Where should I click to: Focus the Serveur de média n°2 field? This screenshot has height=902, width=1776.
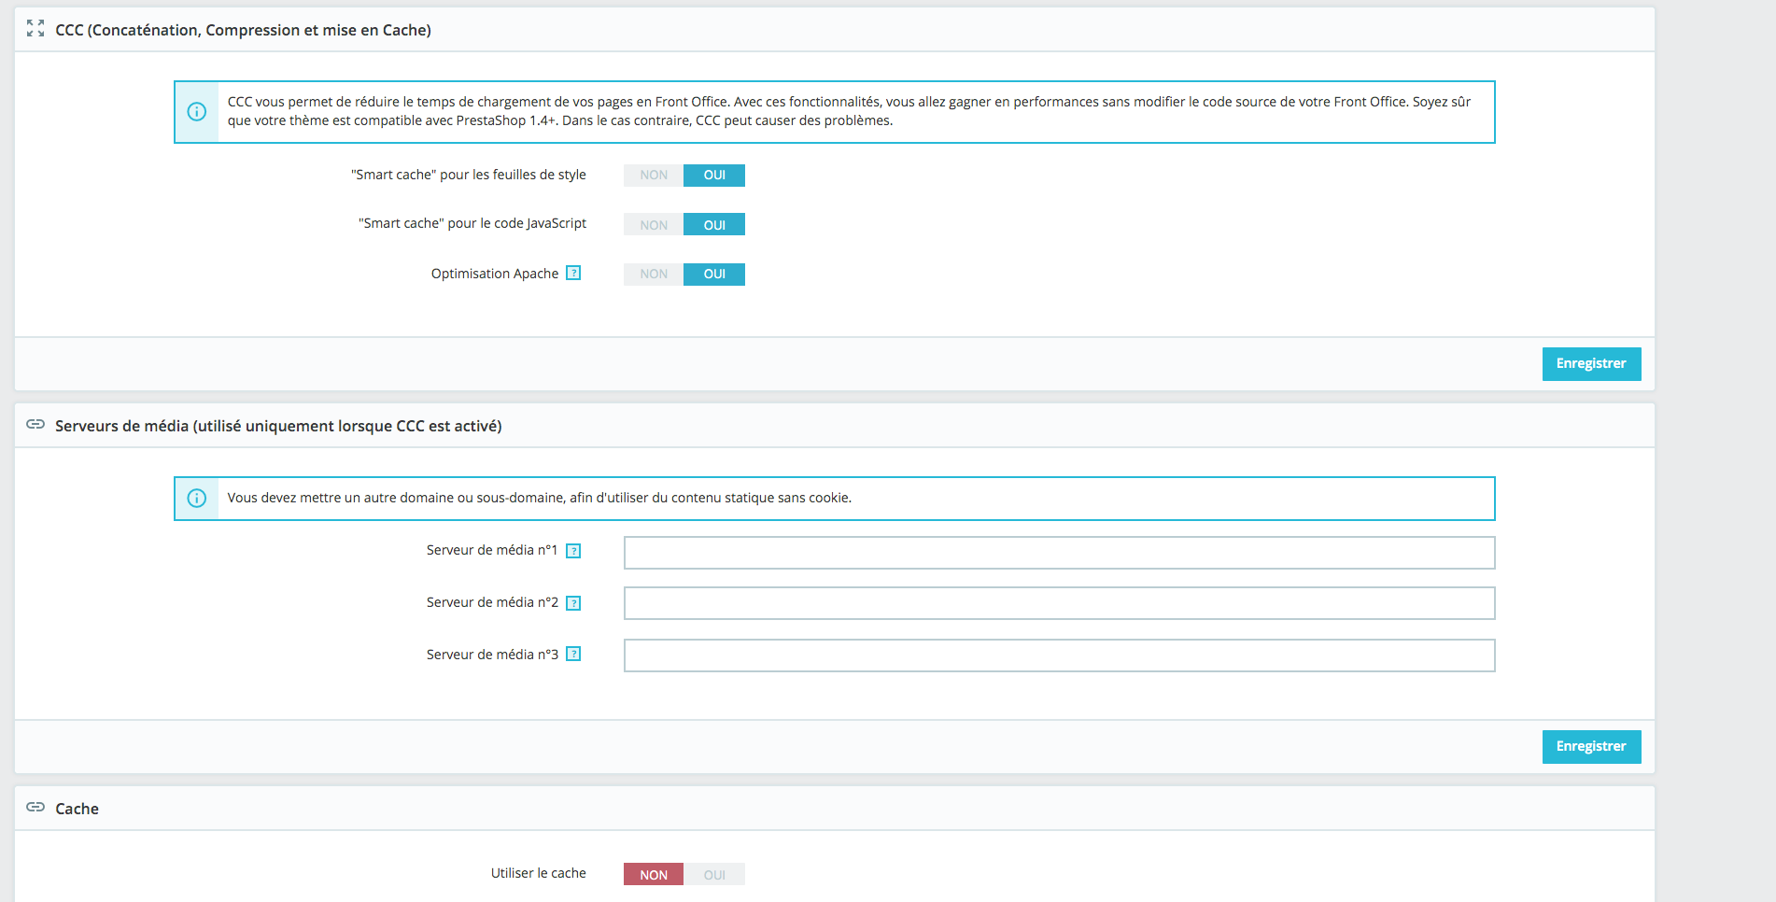point(1059,603)
